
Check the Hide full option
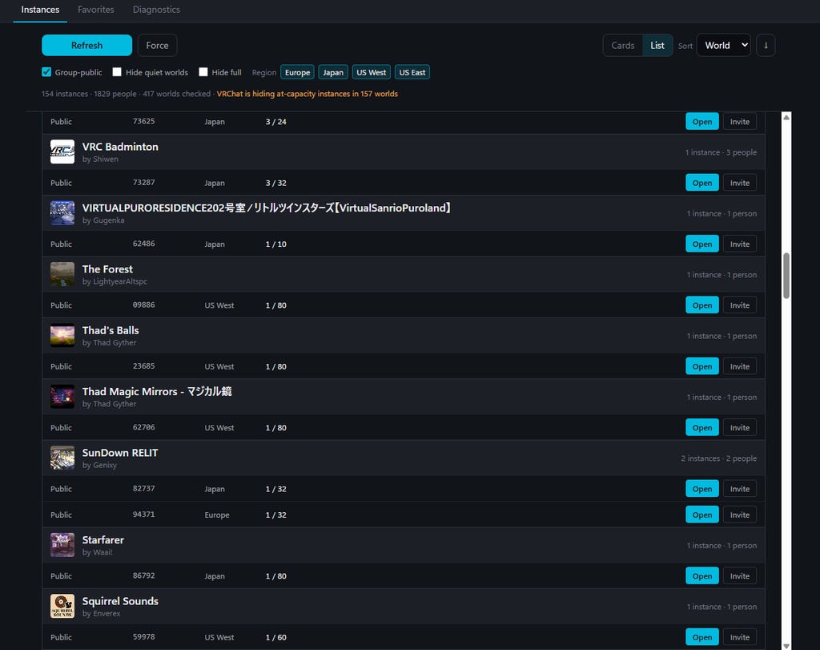point(203,72)
